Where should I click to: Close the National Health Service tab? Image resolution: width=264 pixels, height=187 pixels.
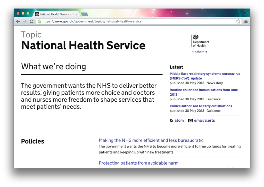77,14
